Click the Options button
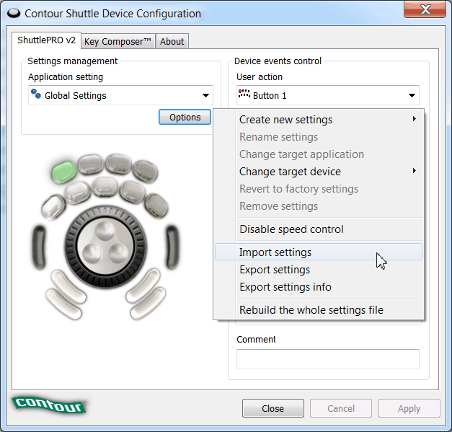Screen dimensions: 452x432 tap(185, 117)
